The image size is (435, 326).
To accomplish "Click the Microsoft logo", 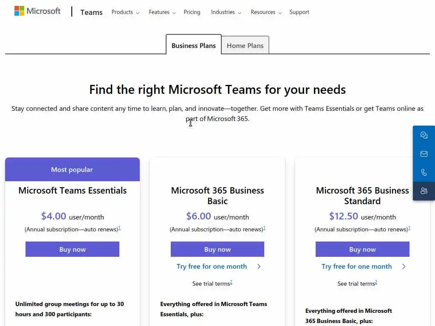I will tap(37, 11).
